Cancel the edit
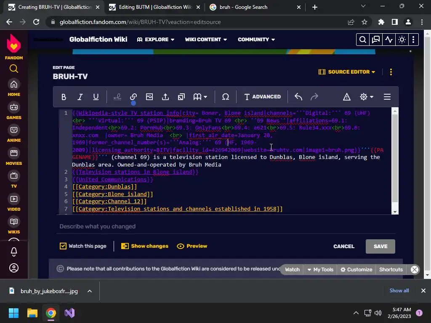 click(343, 246)
